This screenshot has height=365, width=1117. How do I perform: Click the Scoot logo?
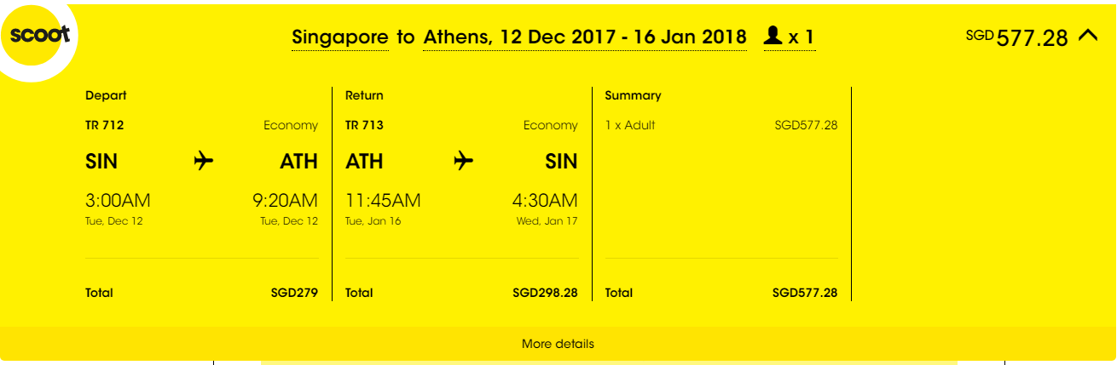click(x=38, y=36)
